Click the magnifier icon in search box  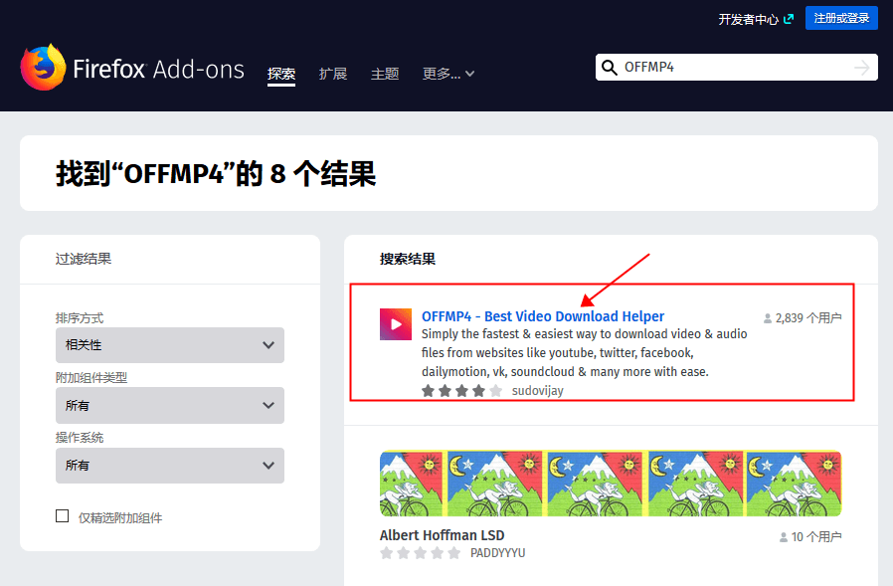[609, 68]
